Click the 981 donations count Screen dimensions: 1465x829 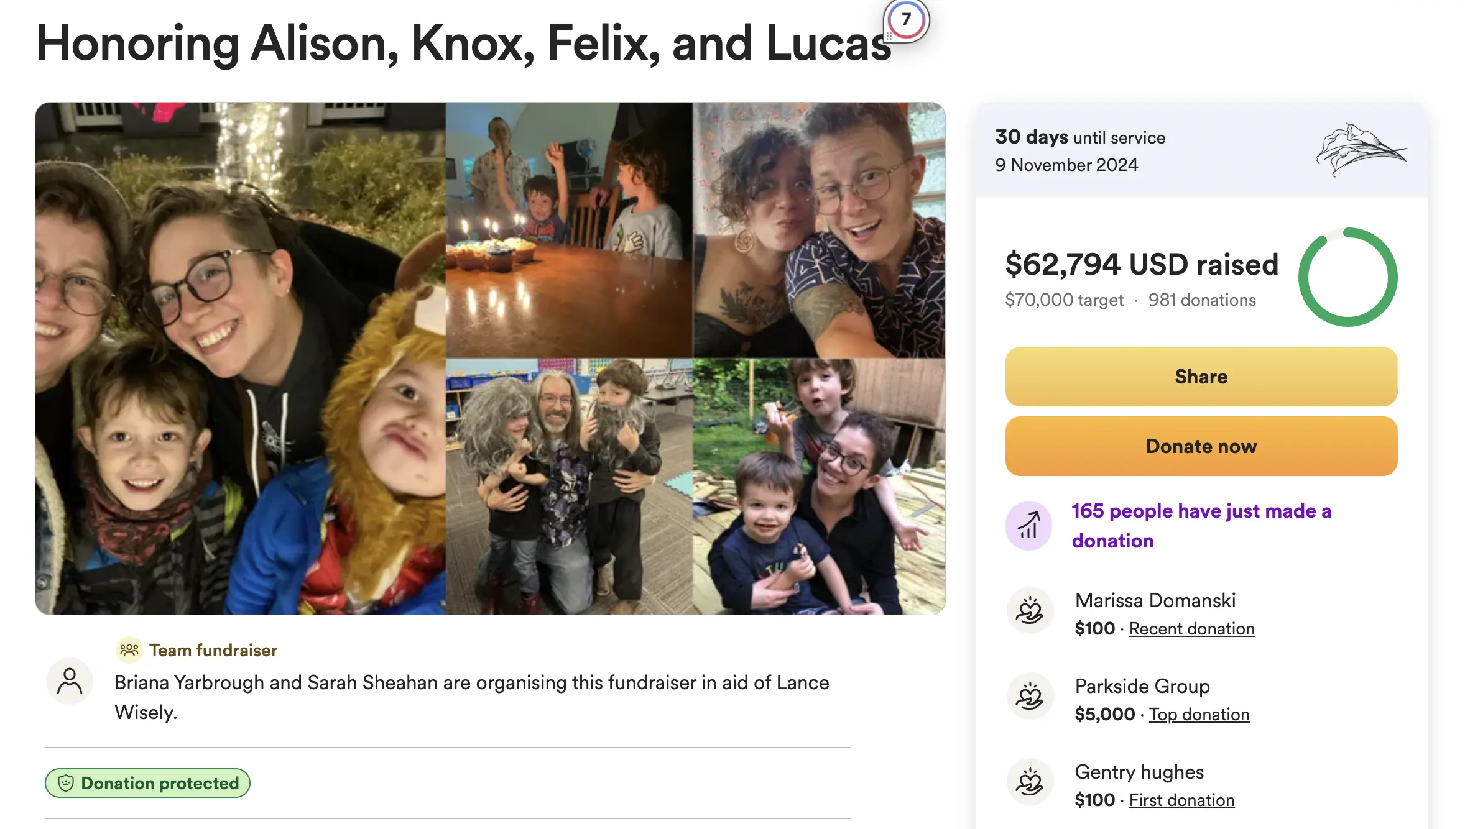click(1201, 300)
